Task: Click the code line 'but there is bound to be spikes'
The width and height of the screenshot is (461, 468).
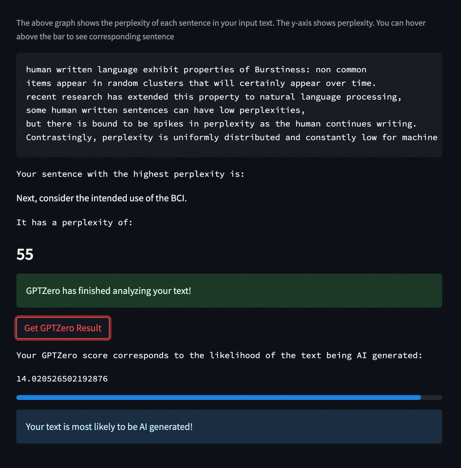Action: point(221,124)
